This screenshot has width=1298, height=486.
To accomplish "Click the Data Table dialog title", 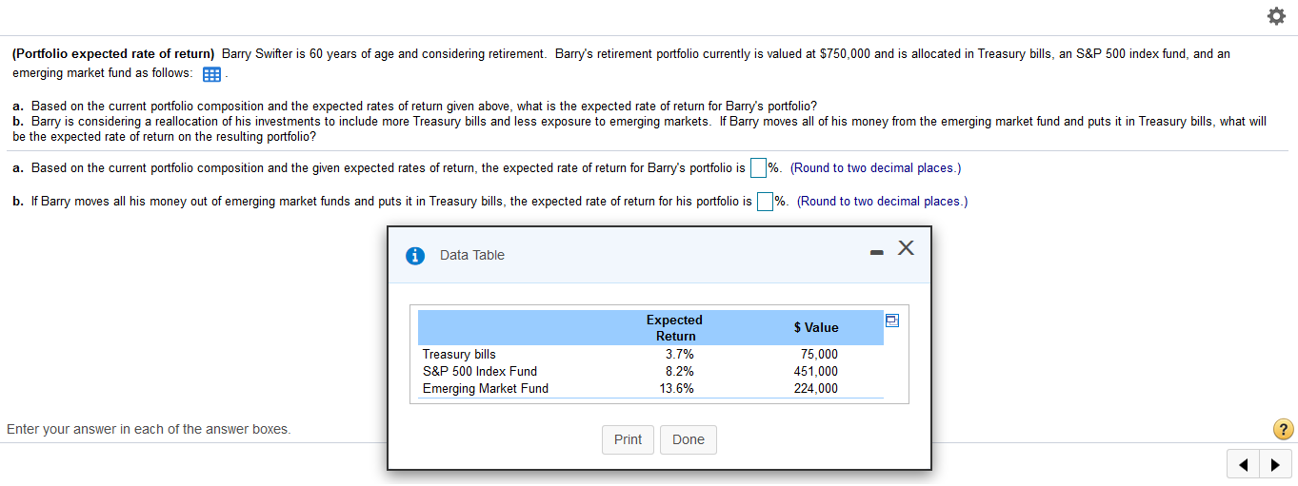I will [x=472, y=255].
